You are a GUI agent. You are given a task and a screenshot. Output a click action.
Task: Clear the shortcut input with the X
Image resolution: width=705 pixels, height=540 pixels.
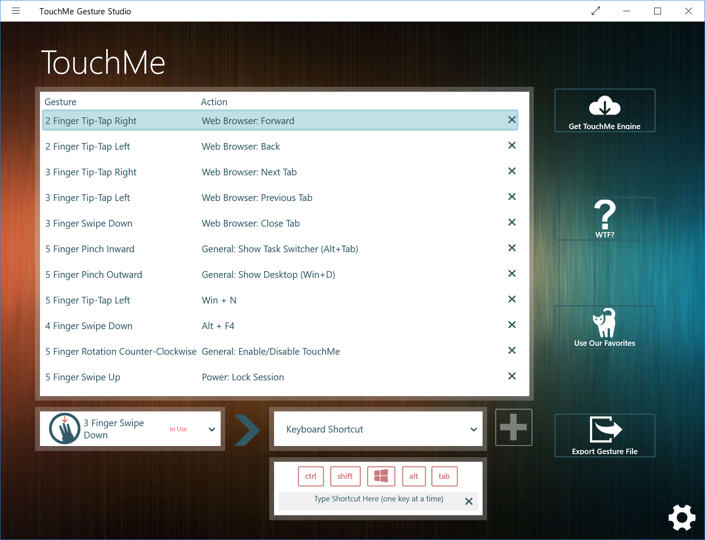pyautogui.click(x=469, y=501)
